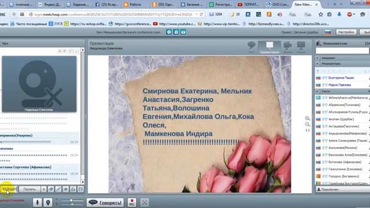The width and height of the screenshot is (370, 208).
Task: Open the Часто посещаемые bookmark folder
Action: tap(28, 24)
